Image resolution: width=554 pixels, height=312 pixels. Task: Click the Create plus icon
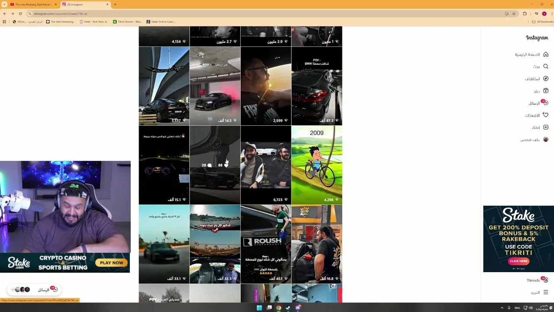click(x=545, y=127)
